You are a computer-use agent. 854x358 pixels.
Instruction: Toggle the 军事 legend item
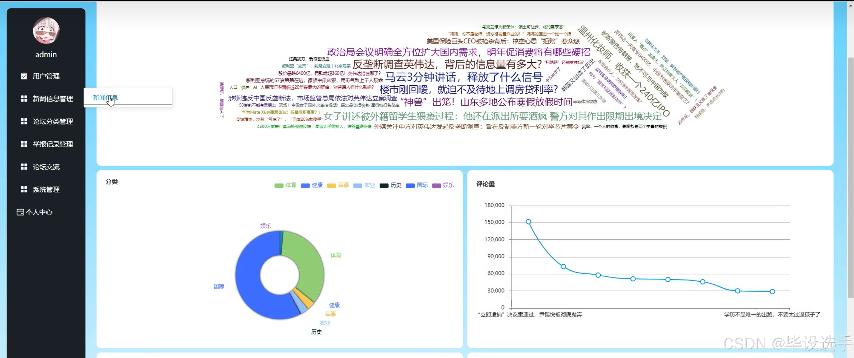coord(338,185)
